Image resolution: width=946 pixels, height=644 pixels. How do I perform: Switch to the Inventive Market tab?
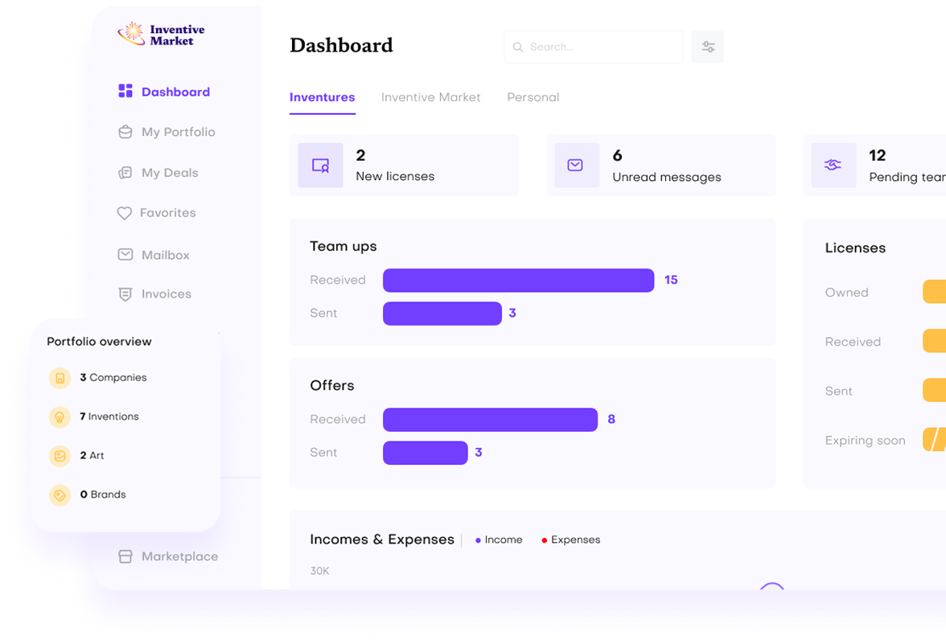(x=430, y=97)
